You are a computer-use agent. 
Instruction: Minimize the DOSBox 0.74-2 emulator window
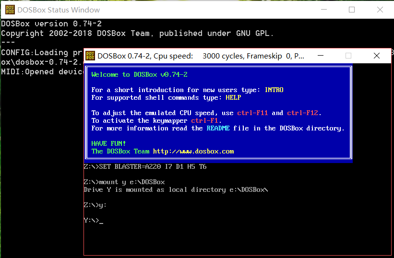pos(321,56)
